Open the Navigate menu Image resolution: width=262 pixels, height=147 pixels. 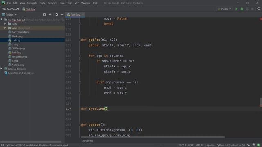(x=32, y=3)
